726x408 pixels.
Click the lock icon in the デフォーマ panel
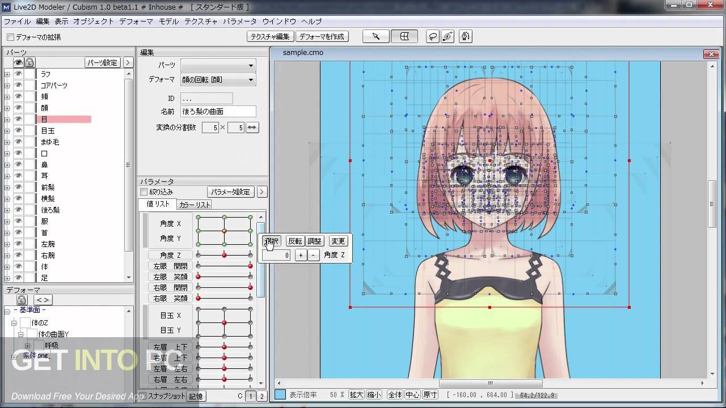(22, 300)
